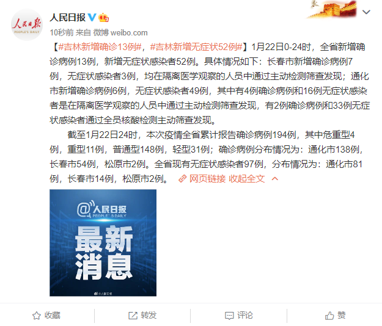
Task: Click the 人民日报 account name
Action: point(68,17)
